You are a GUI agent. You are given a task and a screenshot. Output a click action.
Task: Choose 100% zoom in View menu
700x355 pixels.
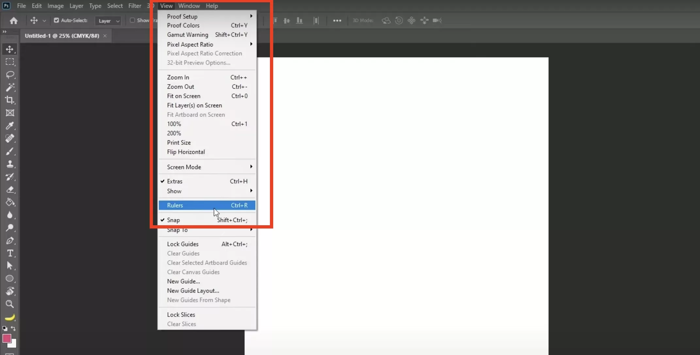click(x=207, y=124)
